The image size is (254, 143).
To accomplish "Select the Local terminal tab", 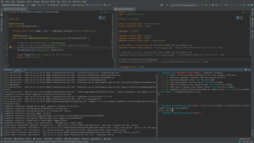I will (17, 70).
